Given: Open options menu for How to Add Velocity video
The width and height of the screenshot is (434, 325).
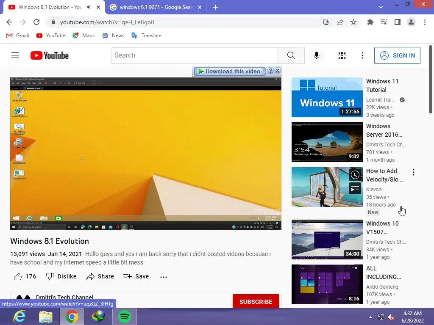Looking at the screenshot, I should point(414,173).
